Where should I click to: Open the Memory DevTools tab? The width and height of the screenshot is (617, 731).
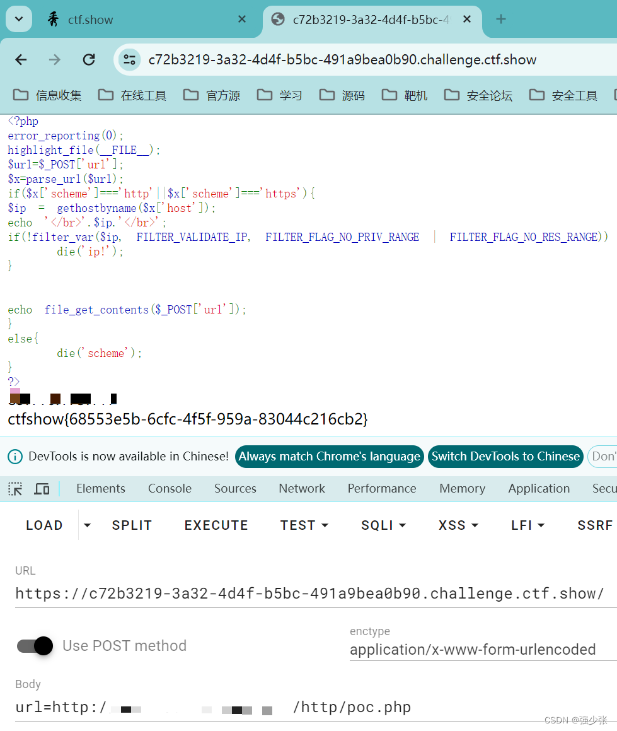pos(463,489)
